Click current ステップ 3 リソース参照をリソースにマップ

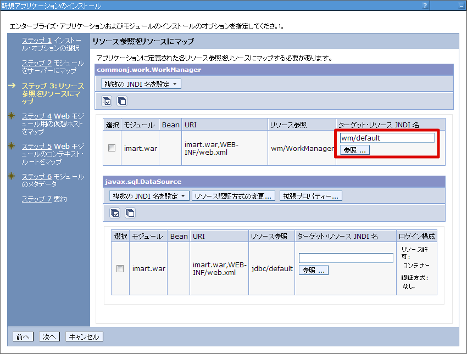pos(53,93)
